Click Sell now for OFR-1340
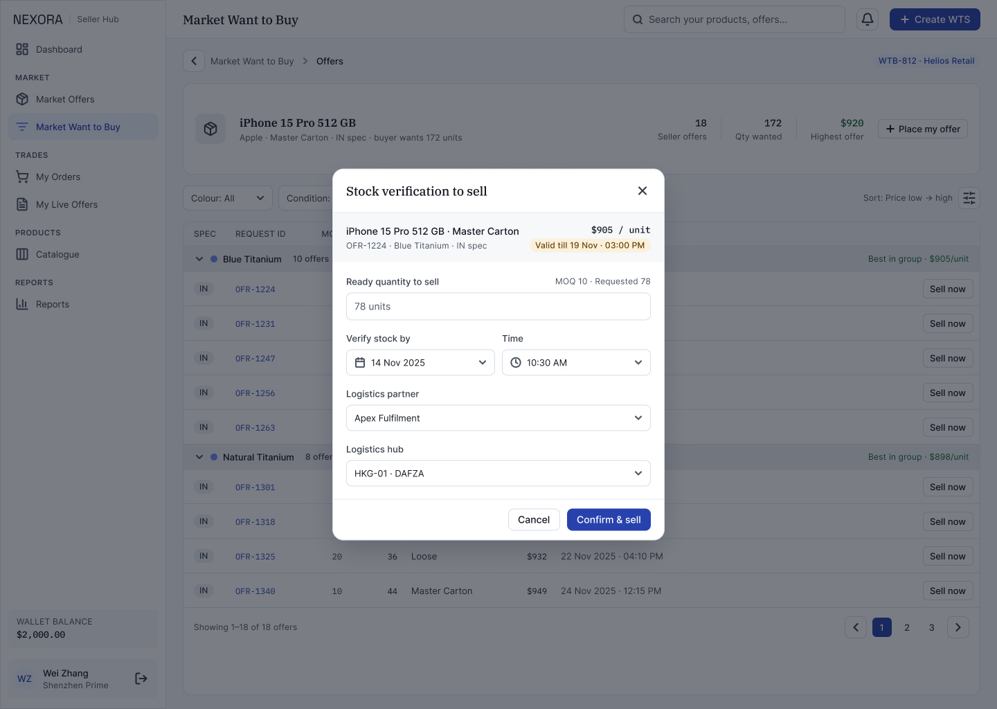This screenshot has width=997, height=709. pos(948,591)
